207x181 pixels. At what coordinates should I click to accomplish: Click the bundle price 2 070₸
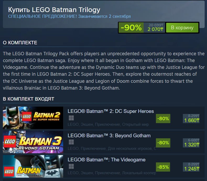tap(155, 29)
